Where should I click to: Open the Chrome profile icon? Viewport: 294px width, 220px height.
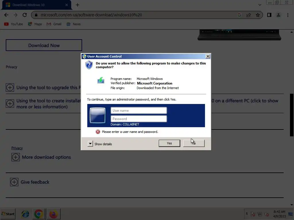278,15
